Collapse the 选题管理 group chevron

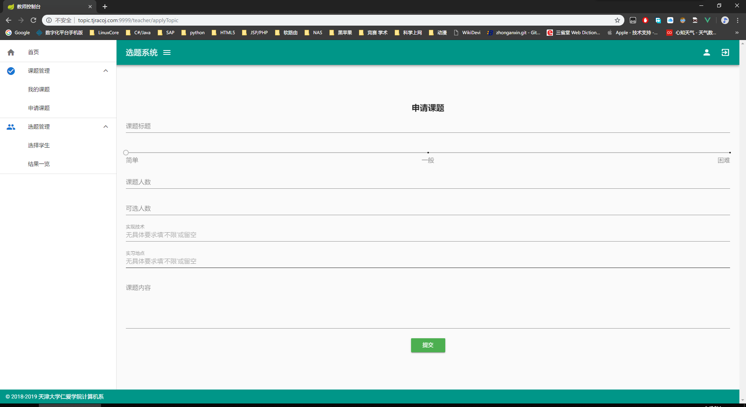tap(106, 127)
